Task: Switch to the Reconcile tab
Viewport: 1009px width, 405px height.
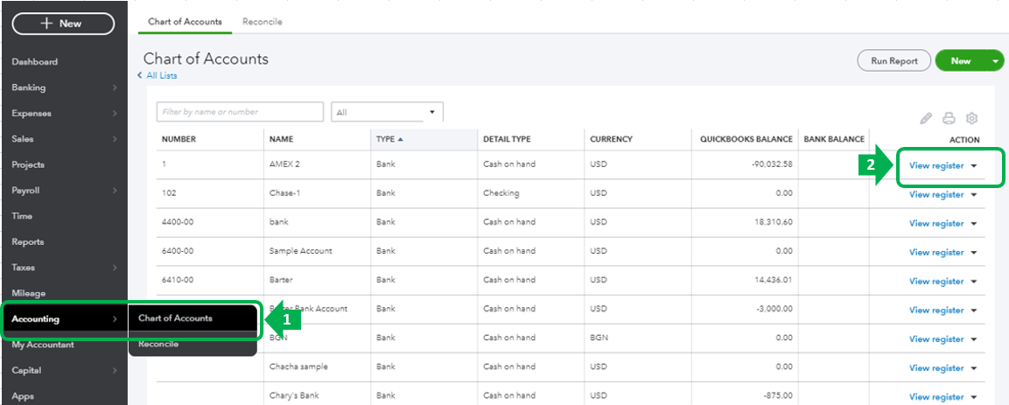Action: [x=262, y=21]
